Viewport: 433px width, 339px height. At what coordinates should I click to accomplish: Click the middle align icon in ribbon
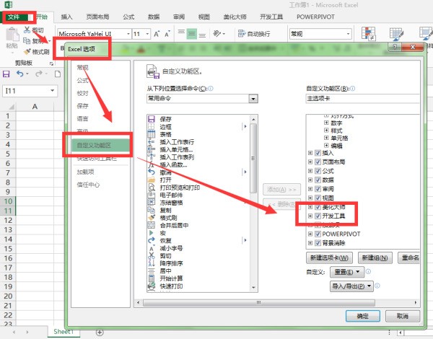pyautogui.click(x=192, y=34)
